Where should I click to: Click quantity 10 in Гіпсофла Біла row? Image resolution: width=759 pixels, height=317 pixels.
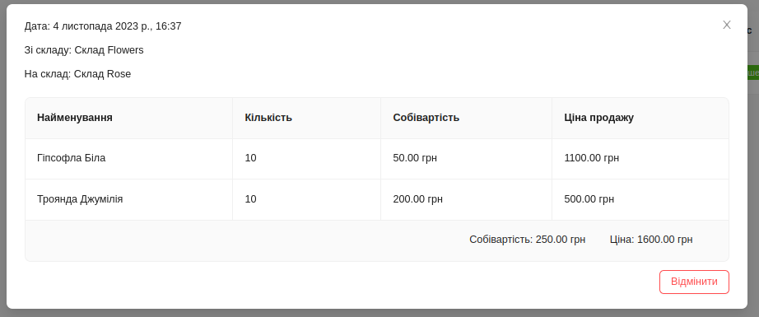pos(251,158)
